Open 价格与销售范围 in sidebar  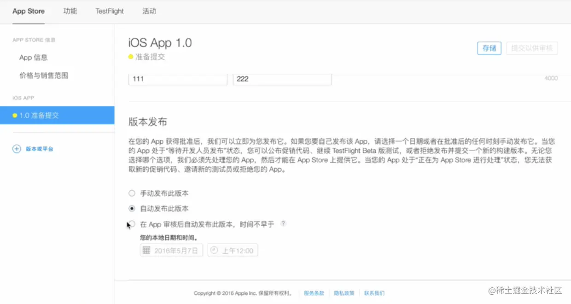click(44, 76)
